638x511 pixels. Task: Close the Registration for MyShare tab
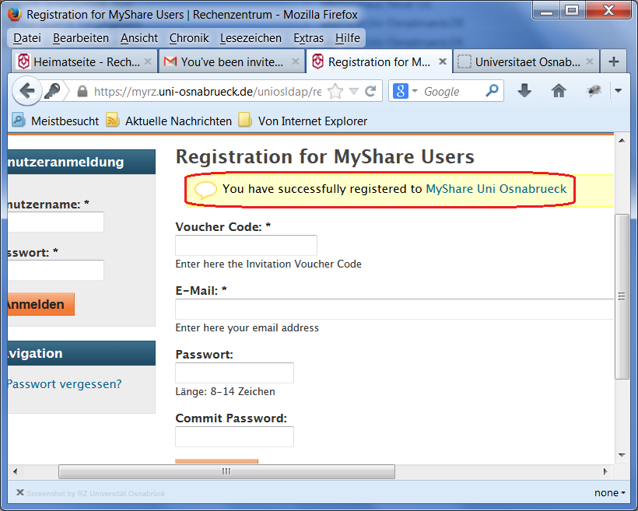pos(443,62)
